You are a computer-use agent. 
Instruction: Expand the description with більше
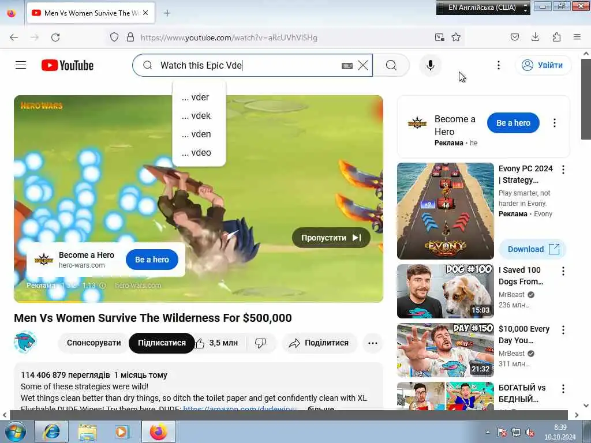pyautogui.click(x=320, y=408)
